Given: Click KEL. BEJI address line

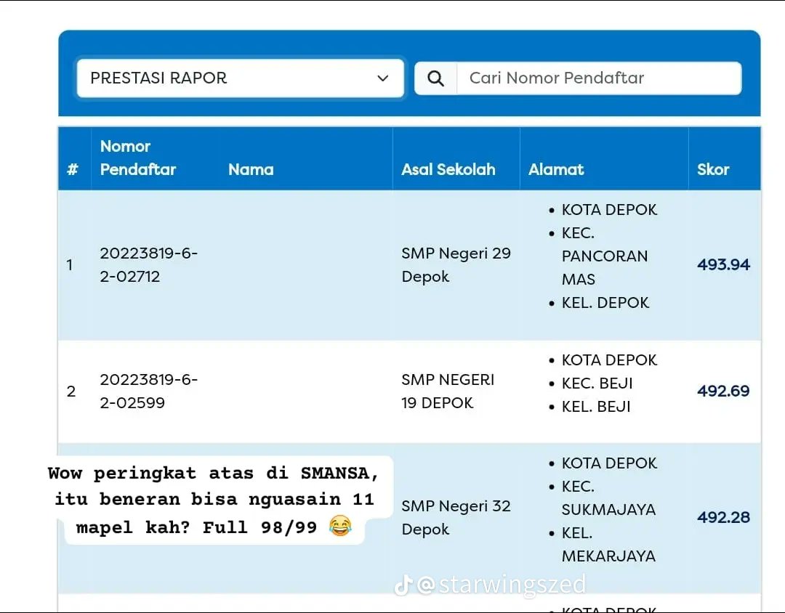Looking at the screenshot, I should click(x=596, y=406).
